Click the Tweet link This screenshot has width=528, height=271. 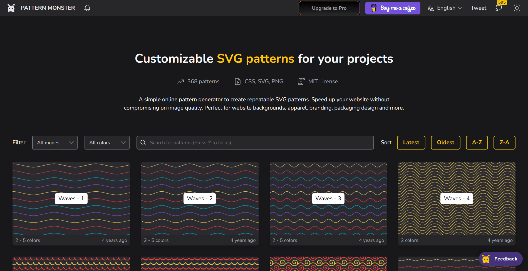click(x=478, y=8)
